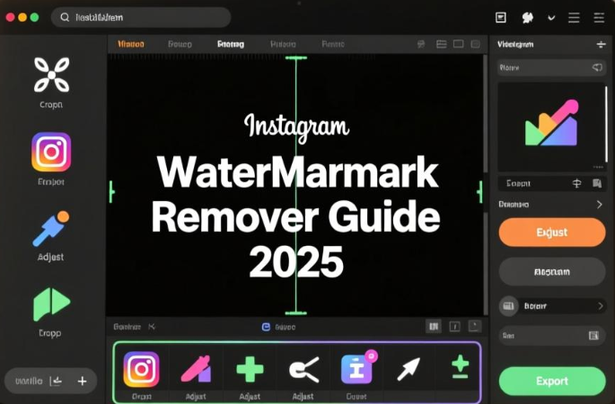
Task: Click the tag icon in the right panel field
Action: [597, 67]
